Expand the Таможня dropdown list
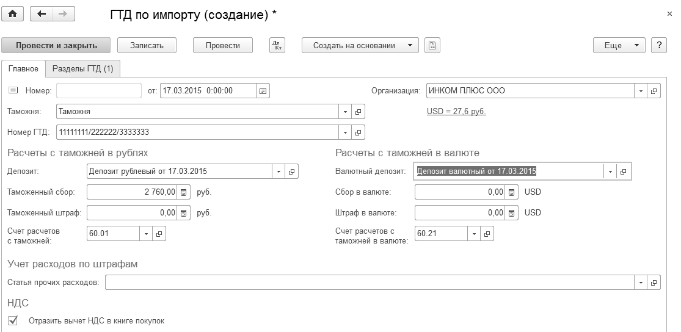Image resolution: width=681 pixels, height=332 pixels. tap(345, 112)
